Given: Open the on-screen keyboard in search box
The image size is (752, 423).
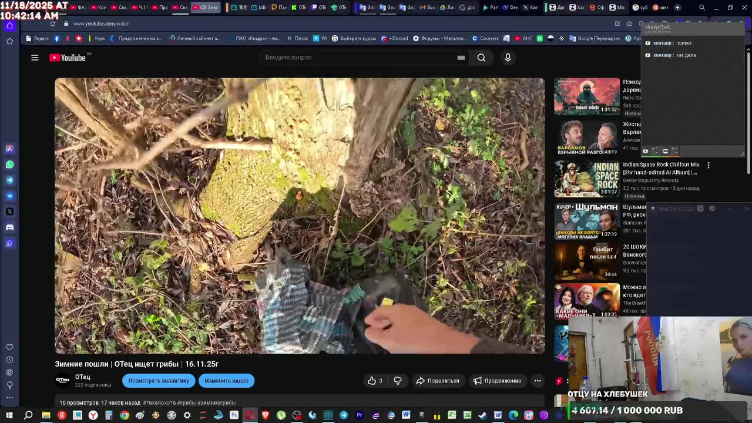Looking at the screenshot, I should pyautogui.click(x=461, y=58).
